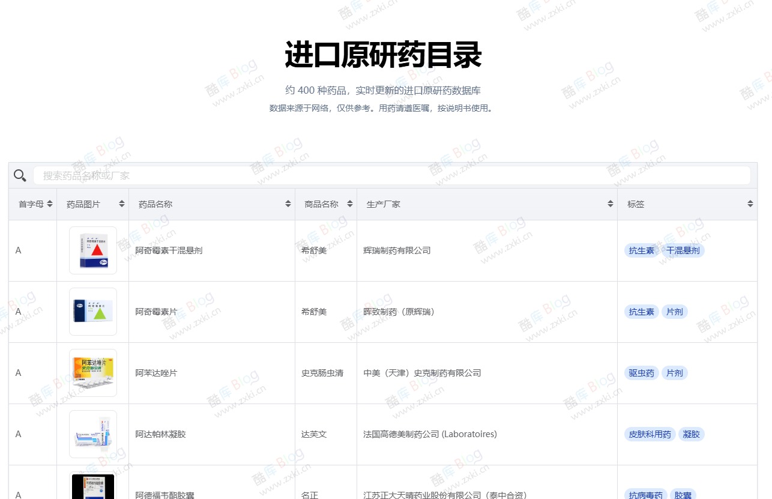Click the 皮肤科用药 tag chip
Screen dimensions: 772x499
[x=649, y=434]
